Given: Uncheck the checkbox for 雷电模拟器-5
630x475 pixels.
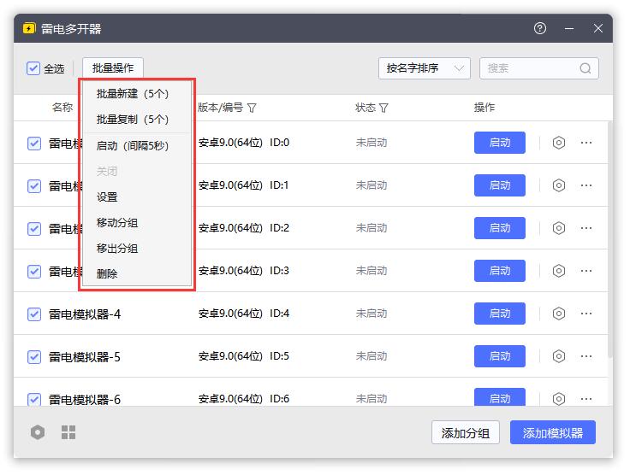Looking at the screenshot, I should (34, 358).
